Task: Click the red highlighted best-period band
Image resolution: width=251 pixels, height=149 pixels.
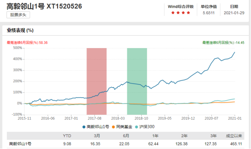Action: tap(97, 81)
